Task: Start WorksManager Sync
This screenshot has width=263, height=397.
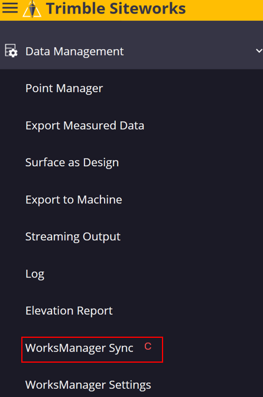Action: coord(79,348)
